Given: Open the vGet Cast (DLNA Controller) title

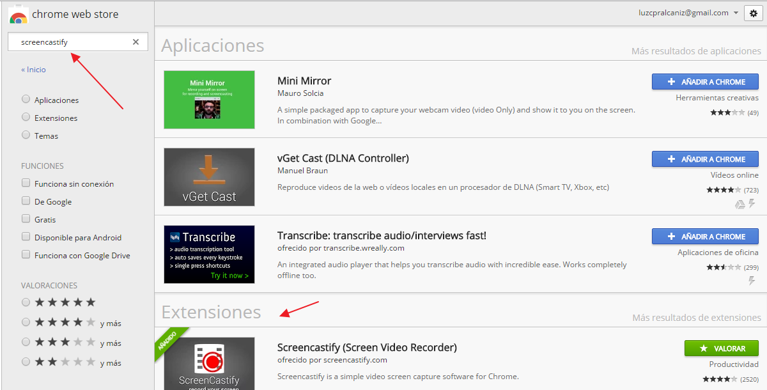Looking at the screenshot, I should [x=343, y=158].
